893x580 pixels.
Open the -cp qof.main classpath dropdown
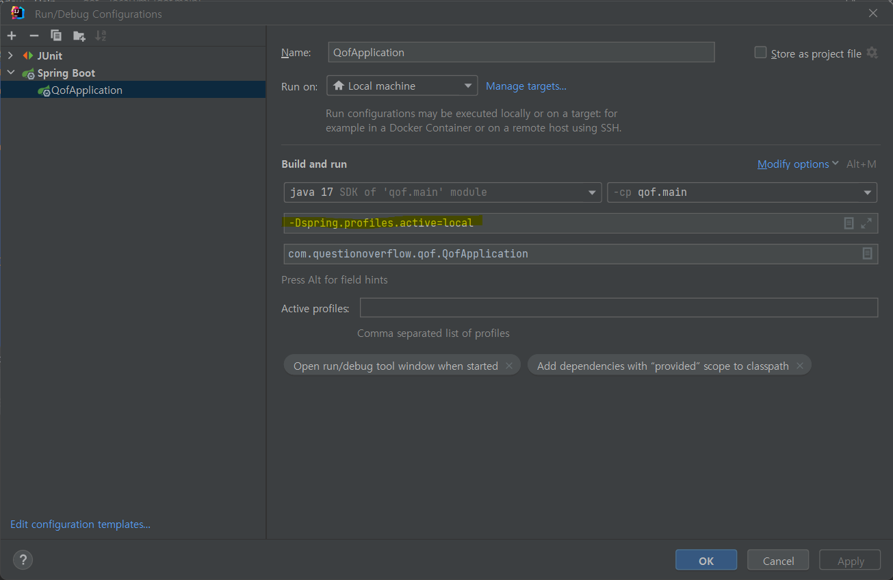pos(742,192)
